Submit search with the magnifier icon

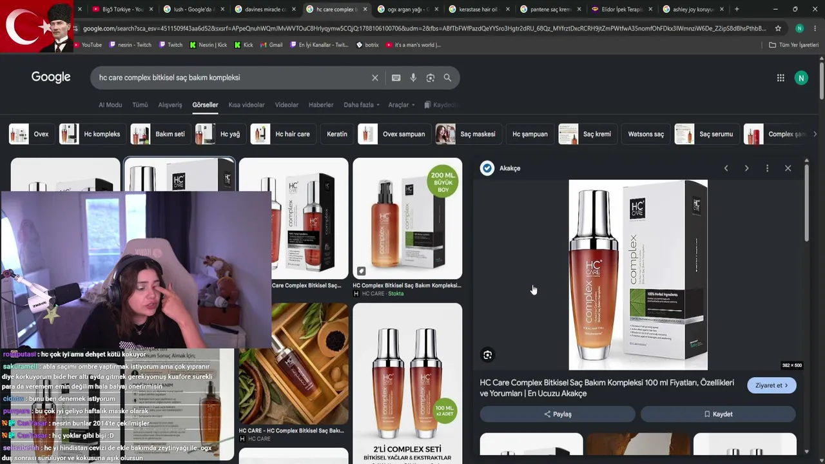[447, 78]
